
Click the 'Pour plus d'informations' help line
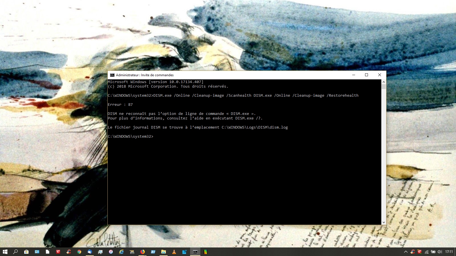(185, 118)
